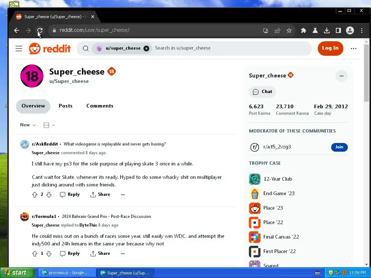Click the Super_cheese profile avatar
This screenshot has width=371, height=278.
(32, 76)
